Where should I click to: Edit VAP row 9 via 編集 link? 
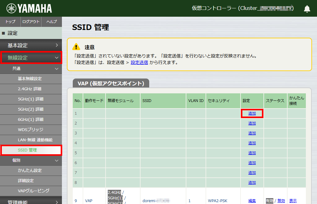pos(252,201)
